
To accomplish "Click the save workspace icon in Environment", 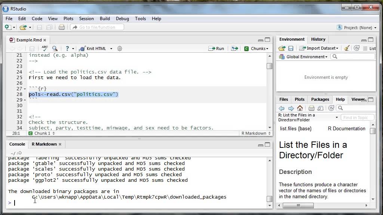I will click(291, 48).
